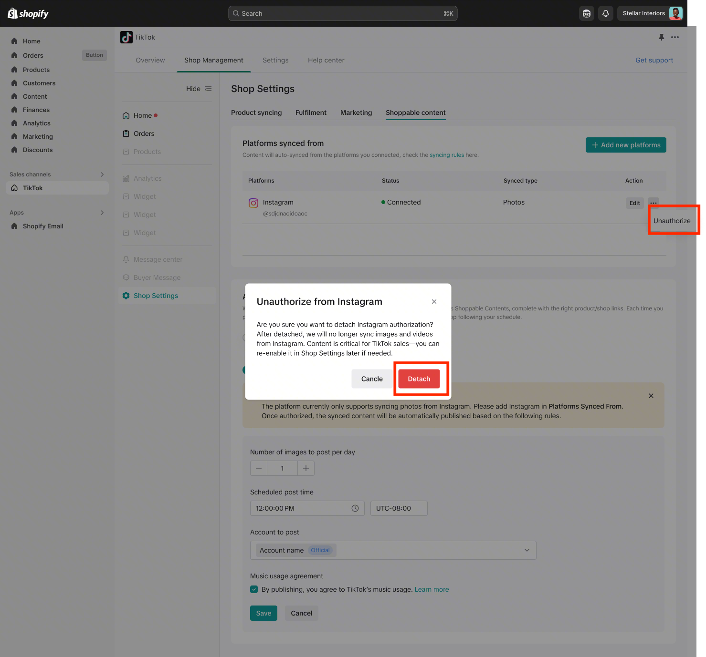The height and width of the screenshot is (657, 706).
Task: Hide the TikTok side navigation
Action: 199,89
